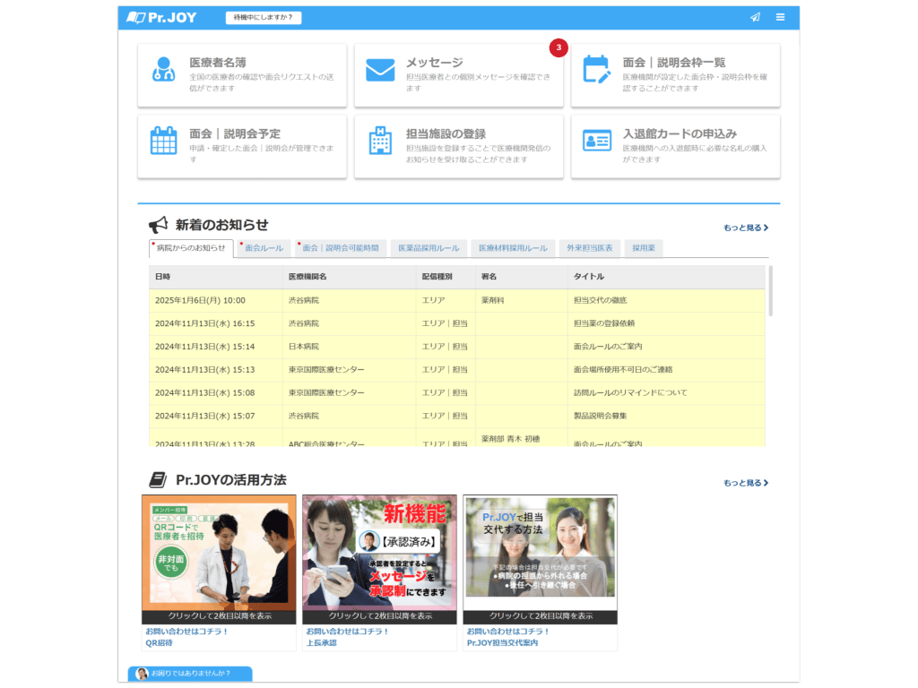Open the Pr.JOY担当交代案内 link
This screenshot has width=918, height=688.
[502, 642]
